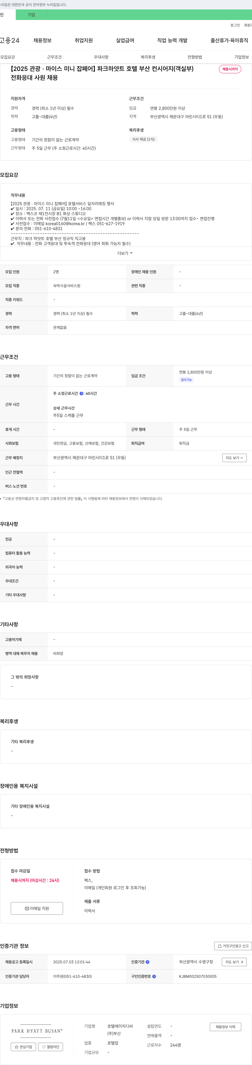The image size is (252, 1065).
Task: Open 지도 보기 dropdown for 근무 예정지
Action: tap(234, 458)
